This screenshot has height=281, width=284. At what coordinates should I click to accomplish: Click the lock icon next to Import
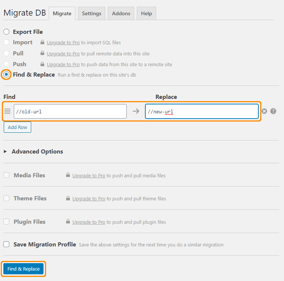point(42,42)
